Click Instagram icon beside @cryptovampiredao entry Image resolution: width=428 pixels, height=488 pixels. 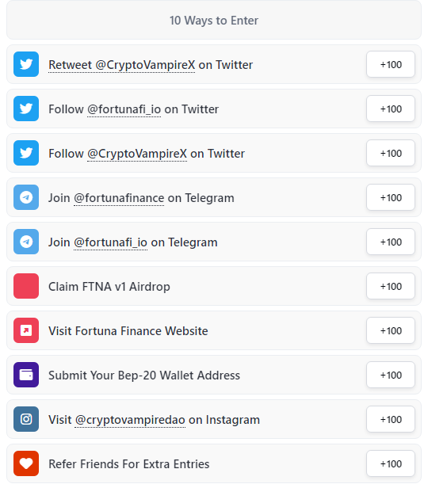pyautogui.click(x=26, y=419)
